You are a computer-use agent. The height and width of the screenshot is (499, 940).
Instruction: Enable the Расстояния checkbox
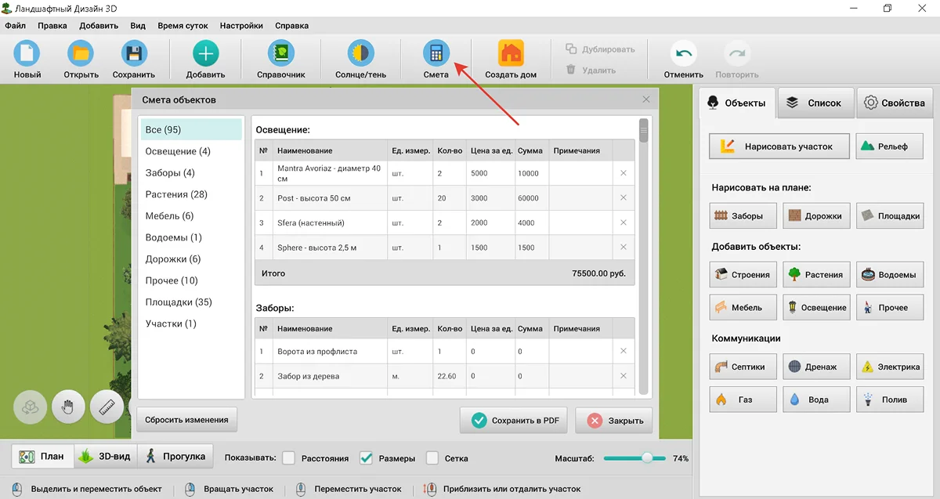pos(289,457)
